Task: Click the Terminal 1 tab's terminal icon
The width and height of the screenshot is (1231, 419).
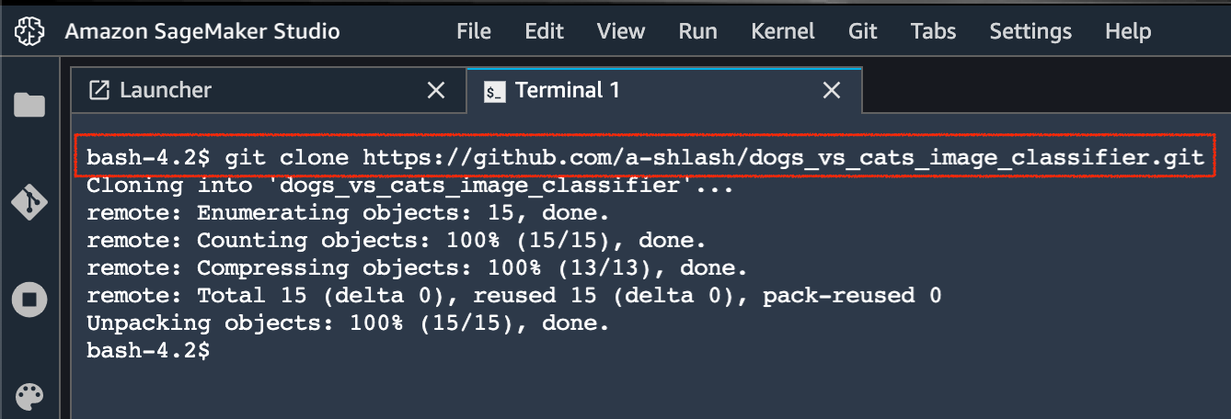Action: point(495,91)
